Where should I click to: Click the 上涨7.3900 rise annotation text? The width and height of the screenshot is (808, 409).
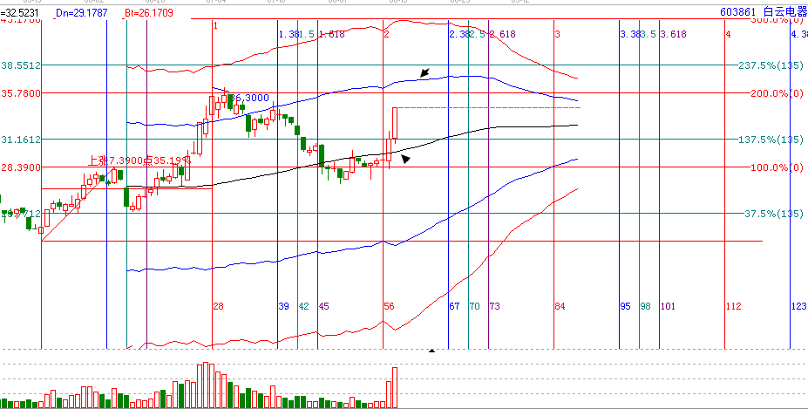click(116, 160)
